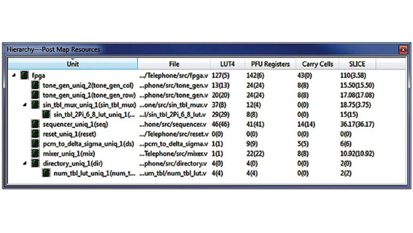Select the sin_tbl_2Pi_6_8_lut_uniq_1 row
The width and height of the screenshot is (413, 233).
pyautogui.click(x=94, y=114)
